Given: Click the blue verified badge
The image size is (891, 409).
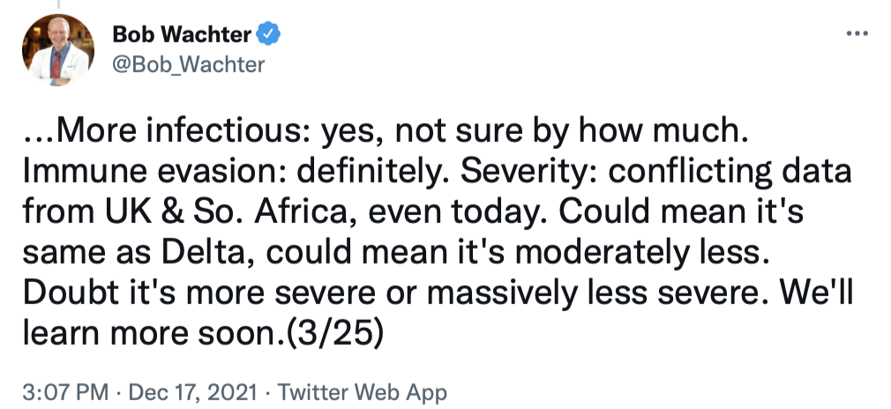Looking at the screenshot, I should click(x=267, y=34).
